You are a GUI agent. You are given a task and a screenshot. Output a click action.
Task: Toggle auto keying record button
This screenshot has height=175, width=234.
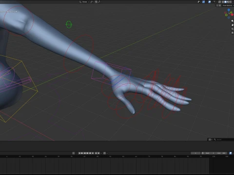click(74, 153)
